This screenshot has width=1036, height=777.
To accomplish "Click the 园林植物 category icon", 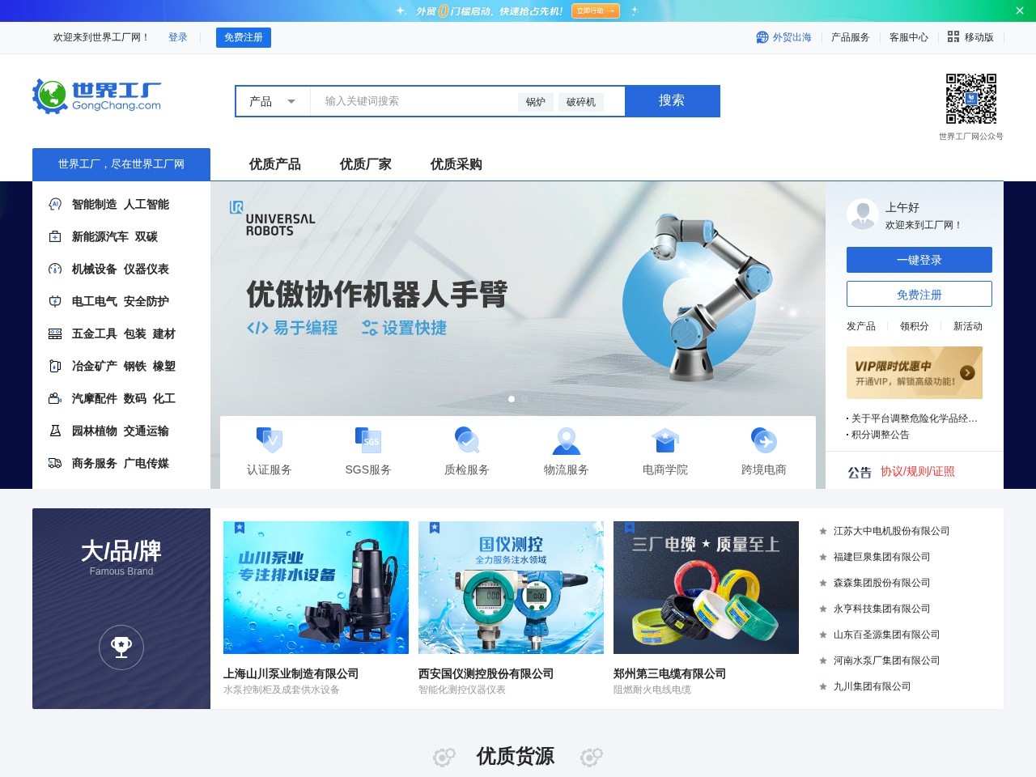I will click(55, 431).
